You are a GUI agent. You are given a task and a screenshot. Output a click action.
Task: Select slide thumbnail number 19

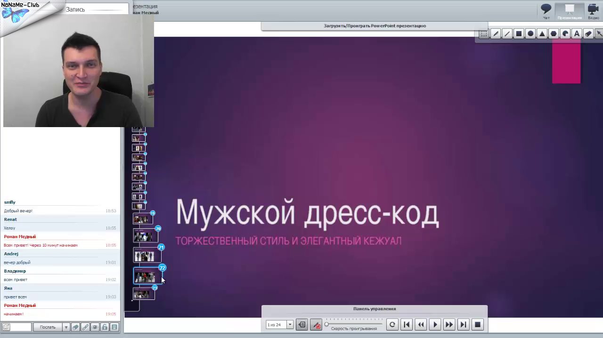click(x=142, y=219)
